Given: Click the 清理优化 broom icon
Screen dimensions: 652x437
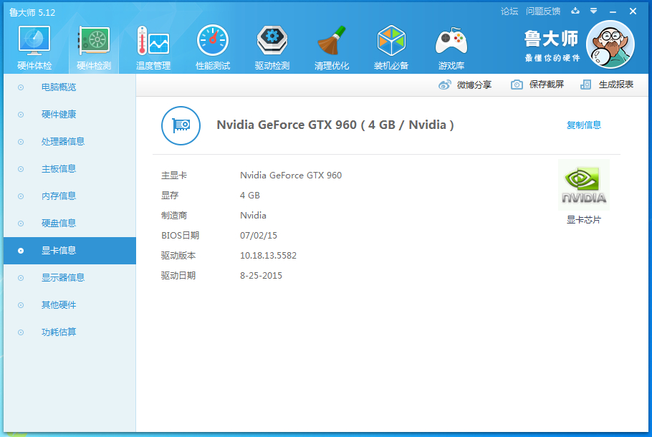Looking at the screenshot, I should click(332, 40).
